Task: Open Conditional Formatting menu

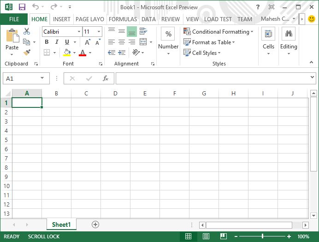Action: tap(219, 32)
